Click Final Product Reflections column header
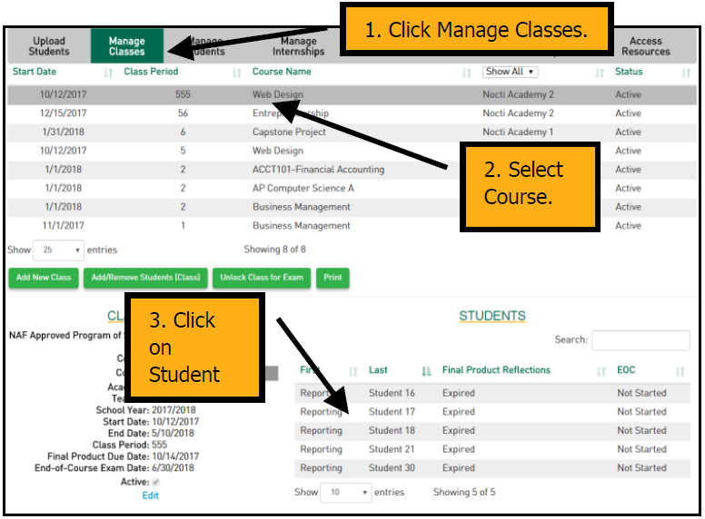The width and height of the screenshot is (705, 519). pos(496,370)
